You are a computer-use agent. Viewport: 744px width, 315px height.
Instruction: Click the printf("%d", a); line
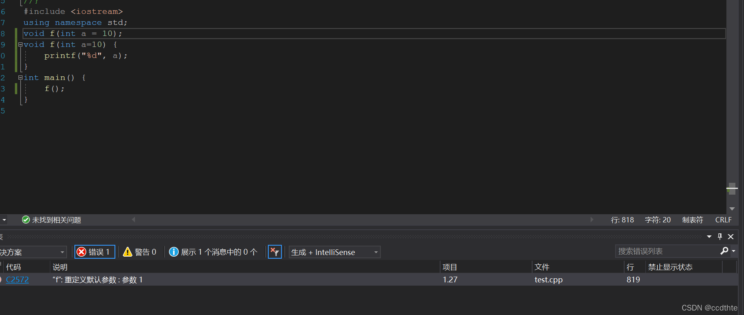[86, 55]
